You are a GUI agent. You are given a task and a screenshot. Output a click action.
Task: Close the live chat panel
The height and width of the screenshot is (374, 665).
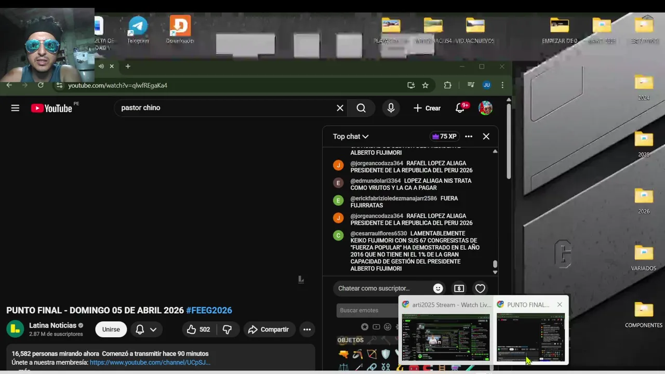[486, 137]
